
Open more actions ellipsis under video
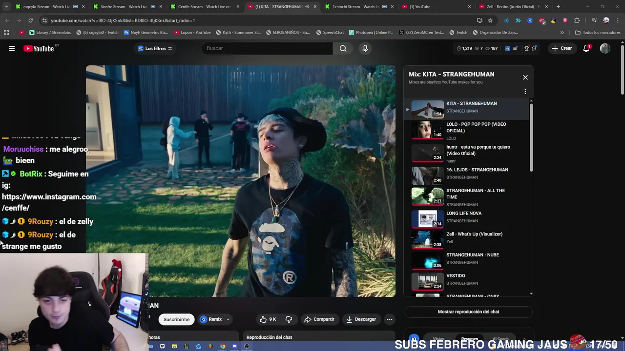pos(389,319)
